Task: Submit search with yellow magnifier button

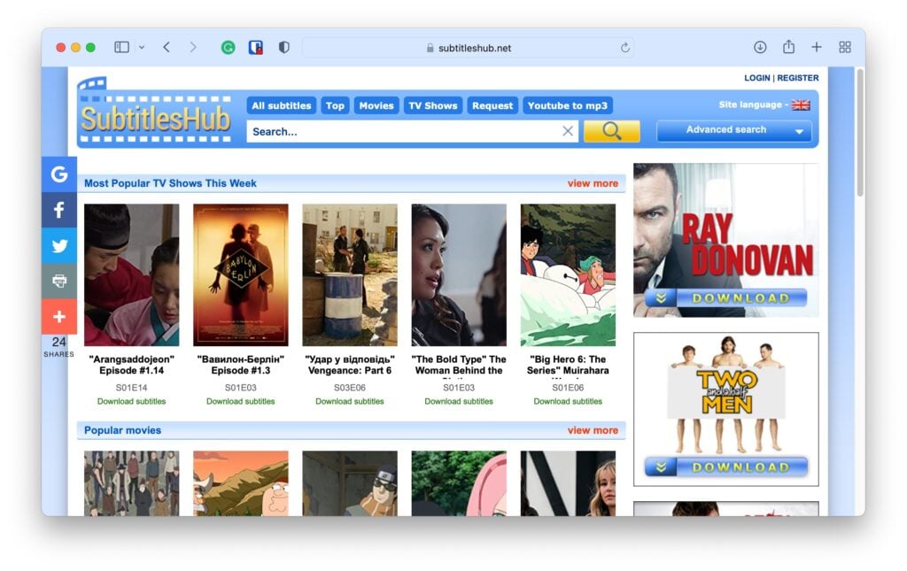Action: point(612,131)
